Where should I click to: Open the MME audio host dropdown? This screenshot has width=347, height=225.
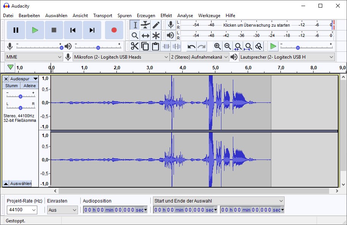click(x=33, y=57)
